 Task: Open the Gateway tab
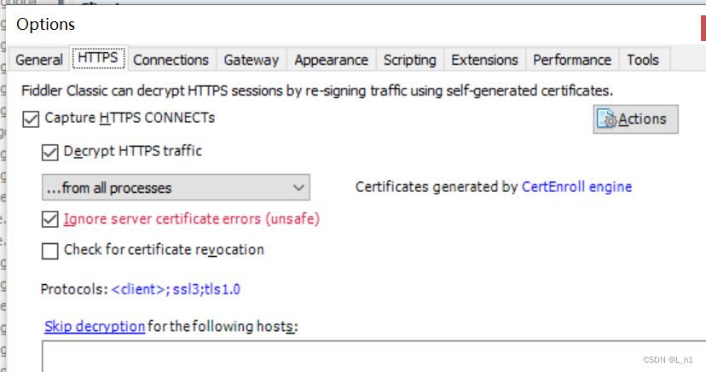click(252, 60)
